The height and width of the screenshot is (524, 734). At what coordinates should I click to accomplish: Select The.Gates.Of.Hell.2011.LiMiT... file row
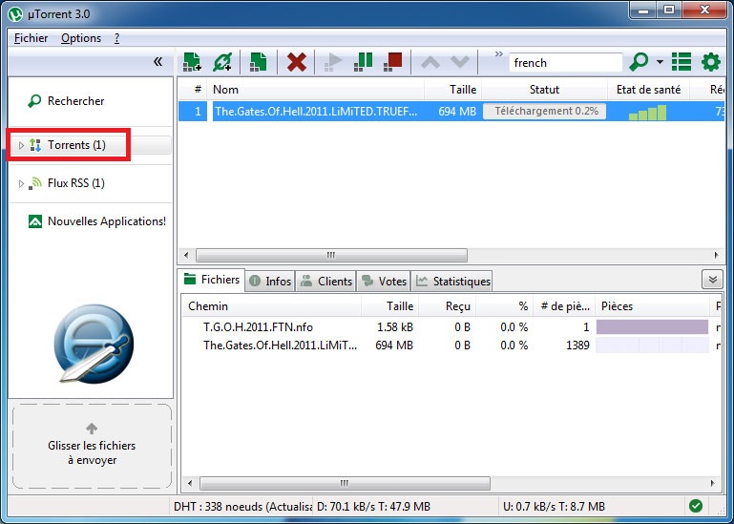[x=451, y=346]
